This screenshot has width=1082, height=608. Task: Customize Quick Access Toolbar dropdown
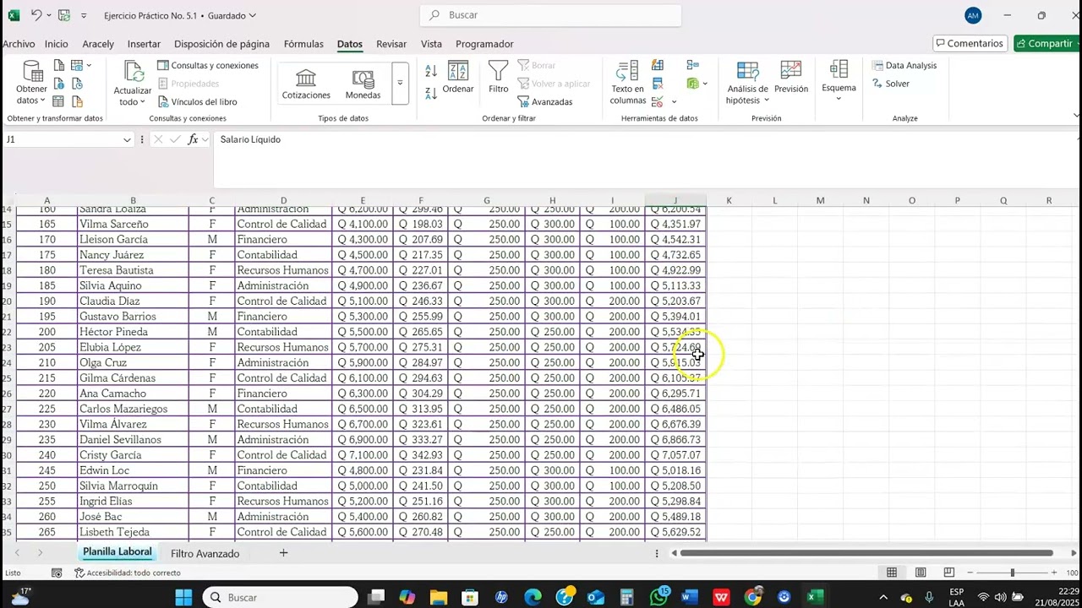(84, 15)
